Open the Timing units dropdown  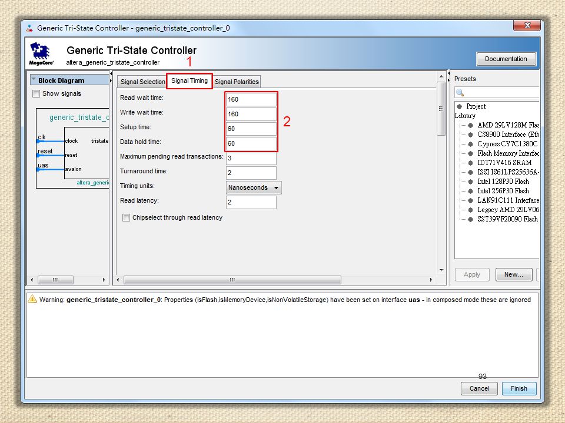tap(254, 188)
